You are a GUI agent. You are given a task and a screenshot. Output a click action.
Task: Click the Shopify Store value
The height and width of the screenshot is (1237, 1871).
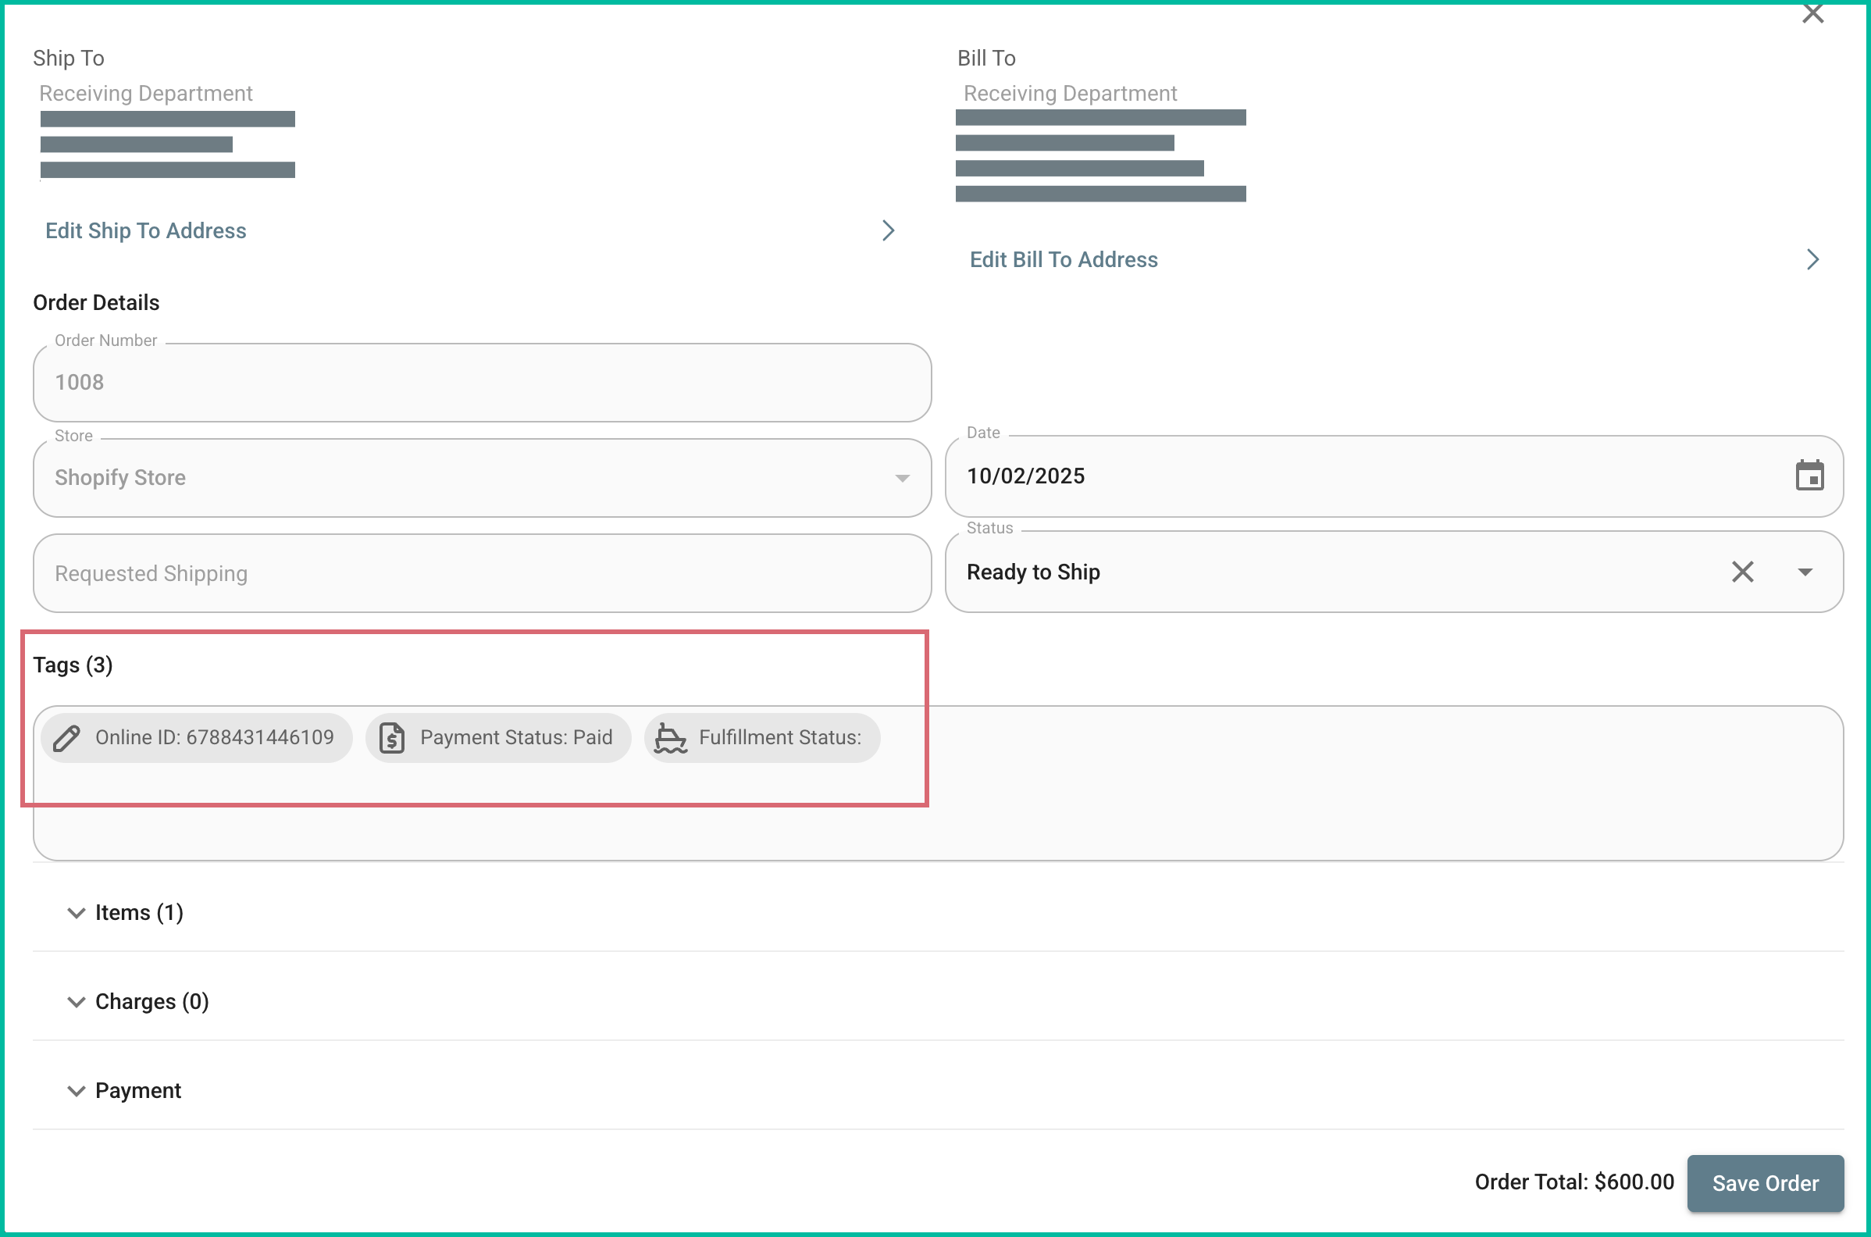point(120,478)
